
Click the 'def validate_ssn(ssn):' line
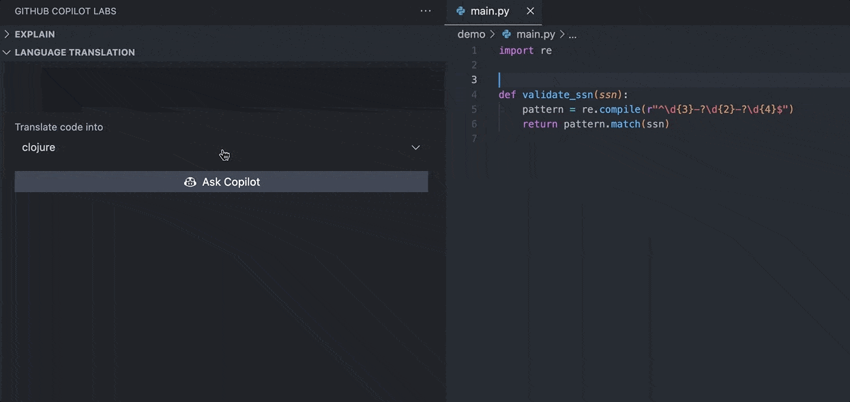pos(563,95)
